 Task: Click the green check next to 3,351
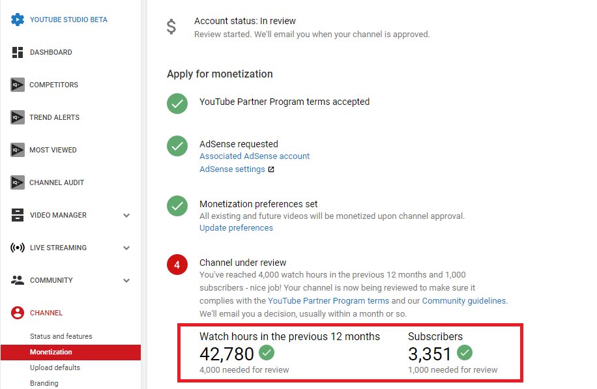coord(465,353)
